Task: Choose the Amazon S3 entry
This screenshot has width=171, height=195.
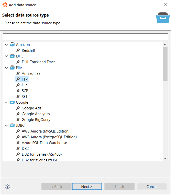Action: tap(31, 74)
